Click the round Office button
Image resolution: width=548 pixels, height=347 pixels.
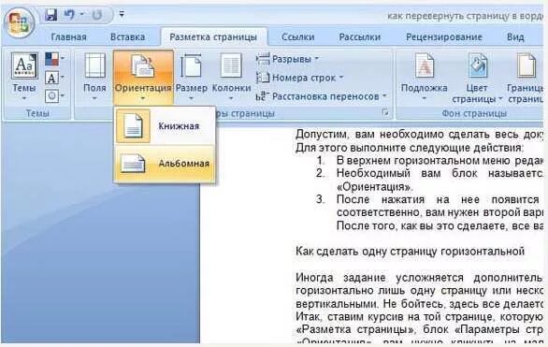[20, 22]
